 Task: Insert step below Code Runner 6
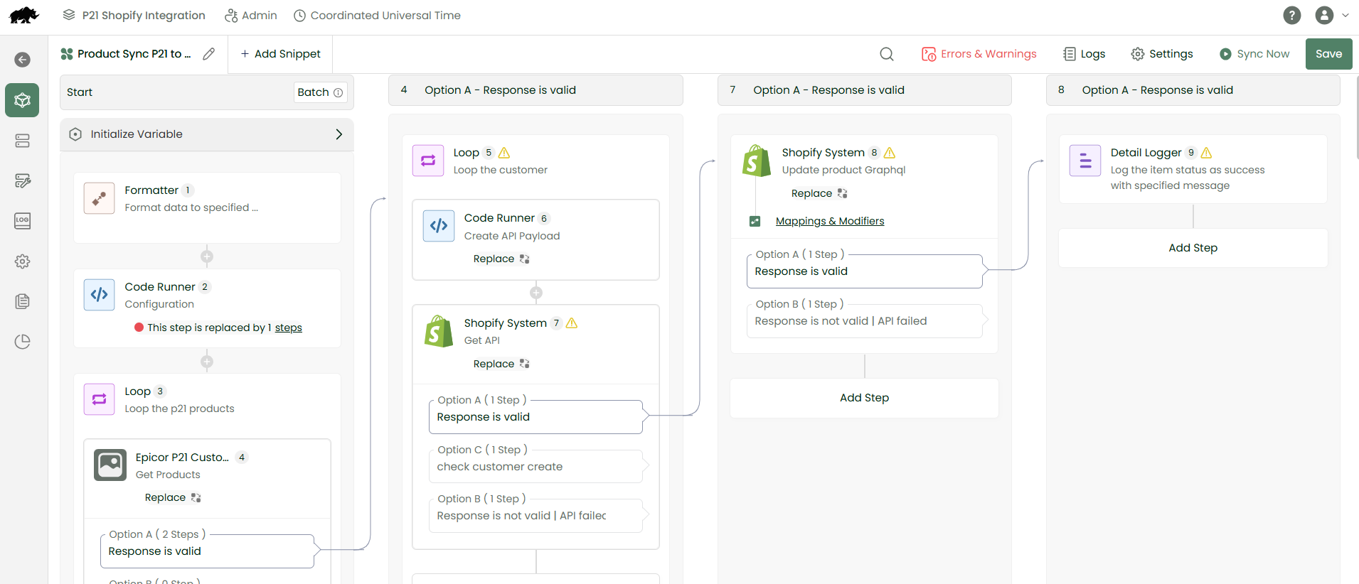click(x=536, y=293)
